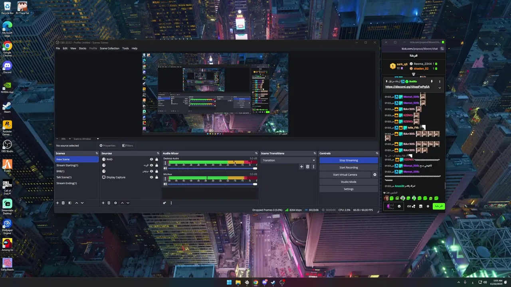The width and height of the screenshot is (511, 287).
Task: Pop out the Audio Mixer dock icon
Action: pos(256,153)
